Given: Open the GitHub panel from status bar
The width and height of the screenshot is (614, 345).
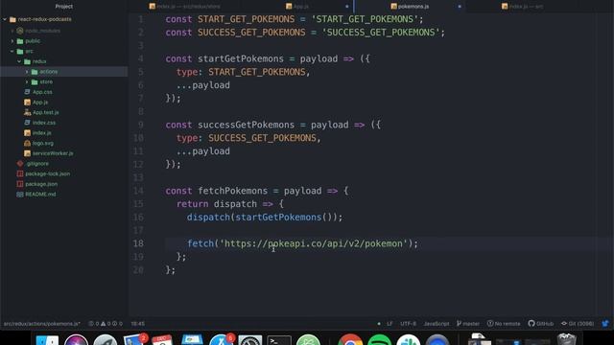Looking at the screenshot, I should click(541, 324).
